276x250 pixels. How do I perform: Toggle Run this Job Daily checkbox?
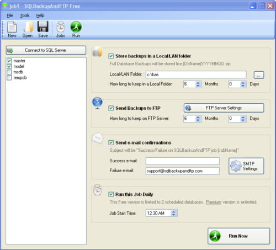pos(111,194)
